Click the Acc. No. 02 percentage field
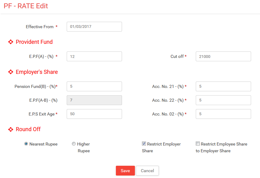Viewport: 260px width, 178px height. coord(223,114)
